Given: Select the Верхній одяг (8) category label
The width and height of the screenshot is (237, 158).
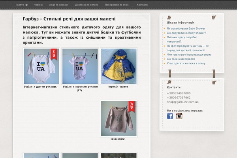Looking at the screenshot, I should [x=118, y=87].
